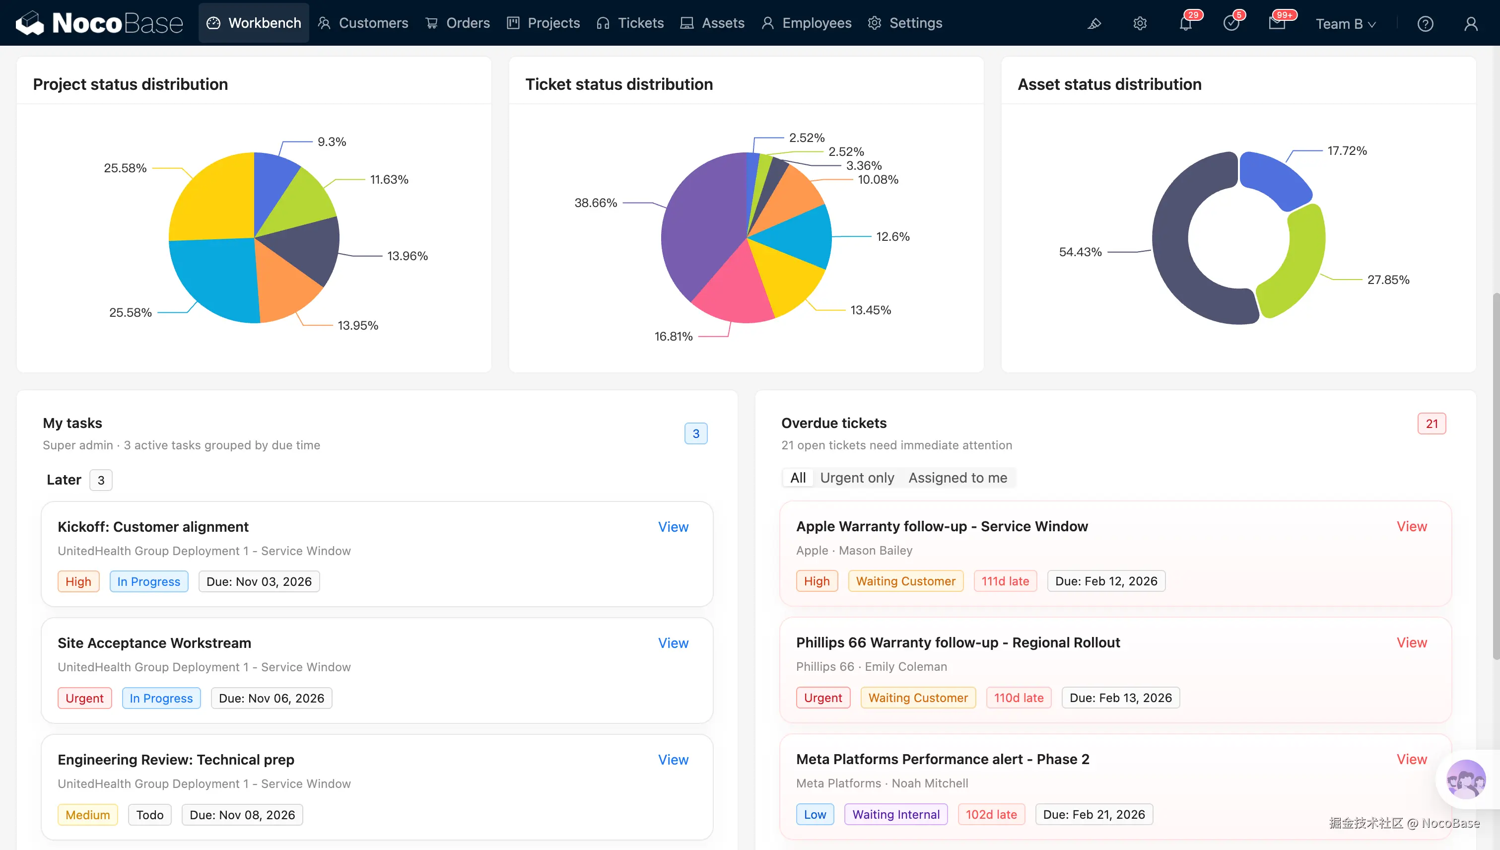Open the Assets menu tab
This screenshot has height=850, width=1500.
712,23
